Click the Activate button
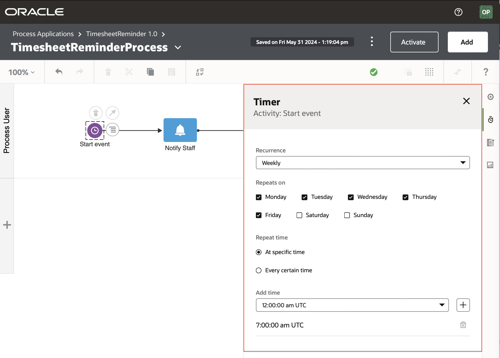Viewport: 500px width, 358px height. tap(414, 42)
